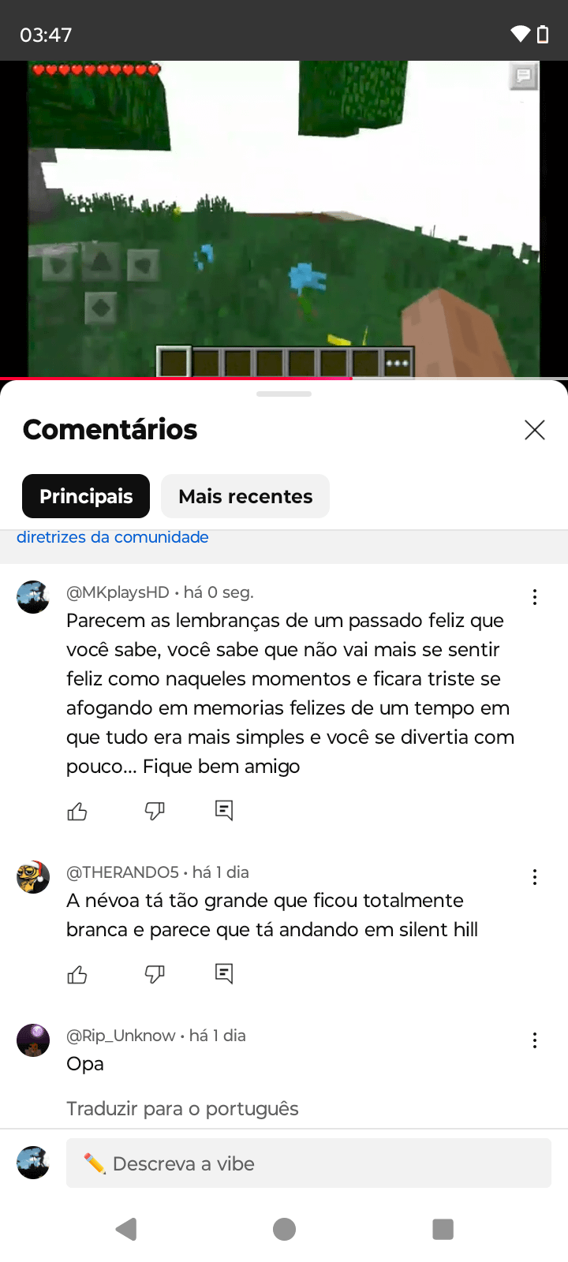Like the @MKplaysHD comment
The image size is (568, 1262).
click(x=77, y=811)
